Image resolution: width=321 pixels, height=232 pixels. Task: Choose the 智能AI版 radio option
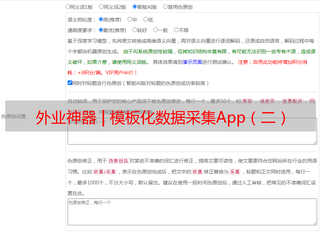click(135, 7)
